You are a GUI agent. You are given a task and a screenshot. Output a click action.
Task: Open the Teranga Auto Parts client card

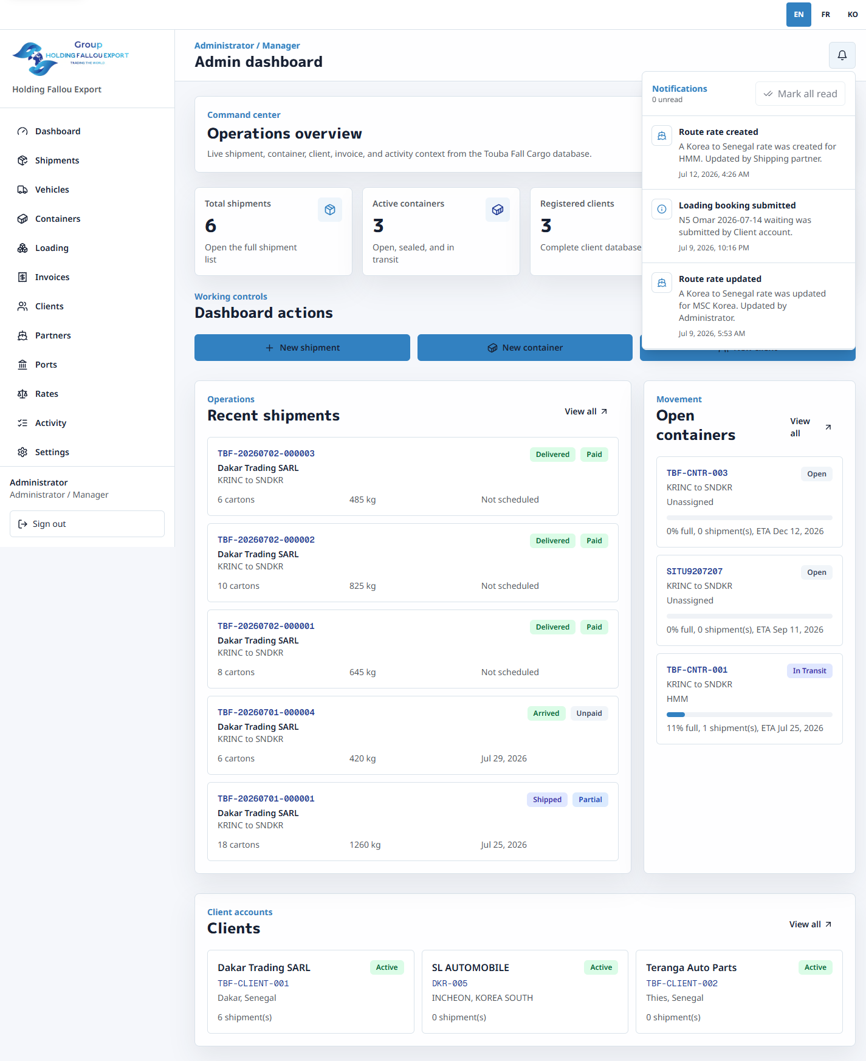[739, 992]
